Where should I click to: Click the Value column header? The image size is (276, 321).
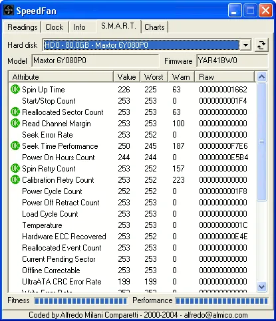point(126,77)
